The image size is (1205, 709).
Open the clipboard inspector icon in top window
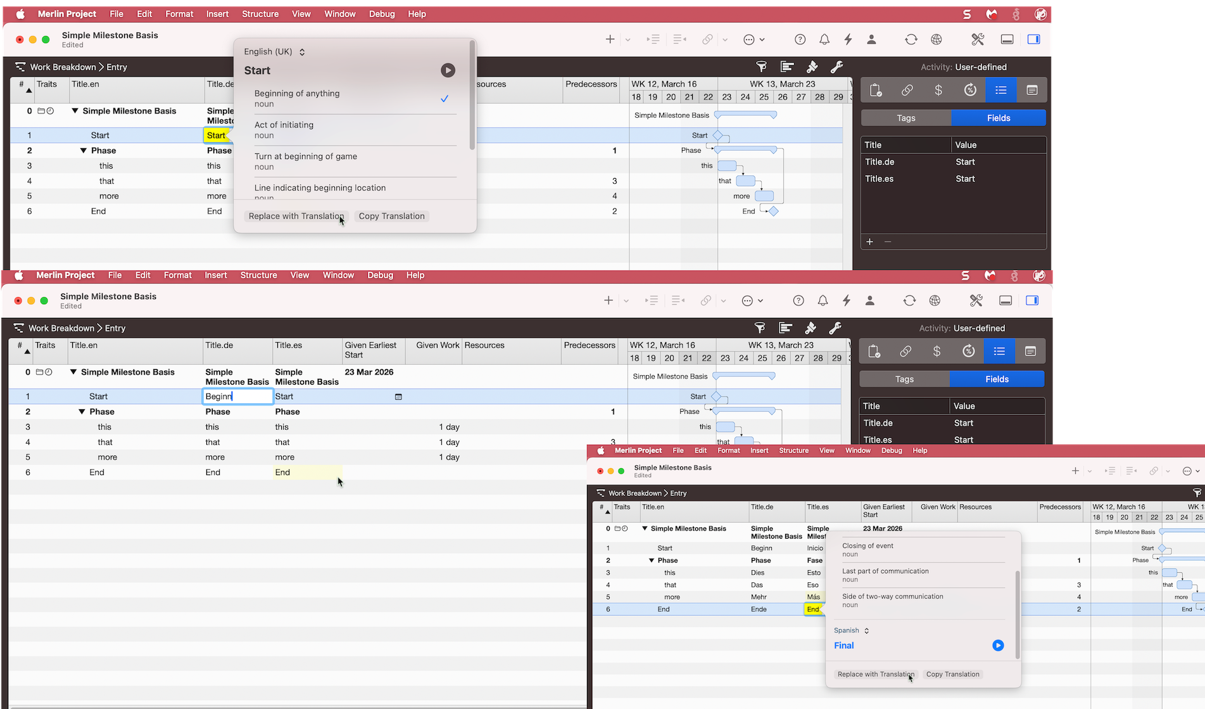pos(876,90)
